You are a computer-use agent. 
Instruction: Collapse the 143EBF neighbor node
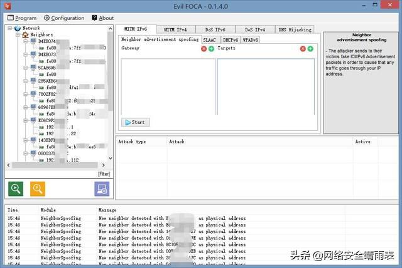[x=25, y=140]
